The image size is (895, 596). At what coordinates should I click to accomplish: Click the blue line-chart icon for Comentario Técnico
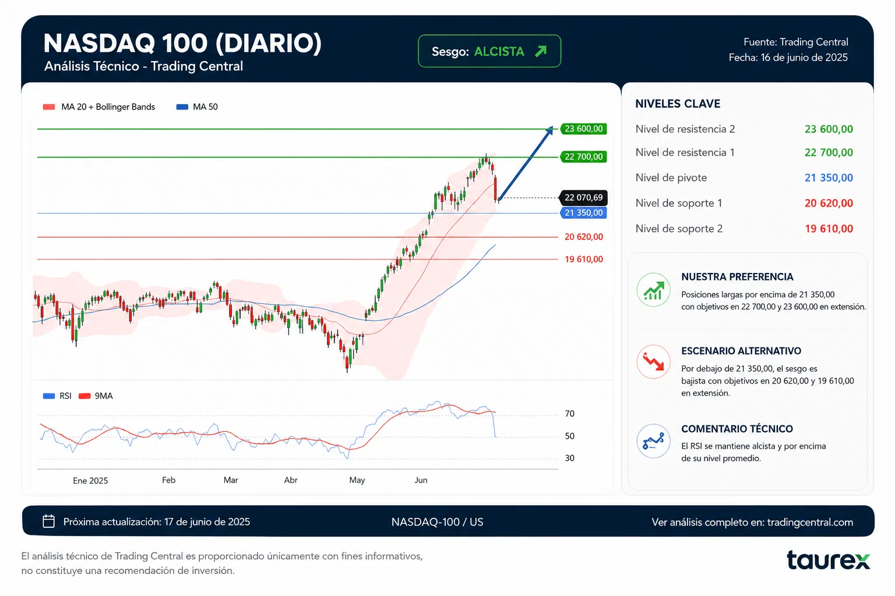653,441
